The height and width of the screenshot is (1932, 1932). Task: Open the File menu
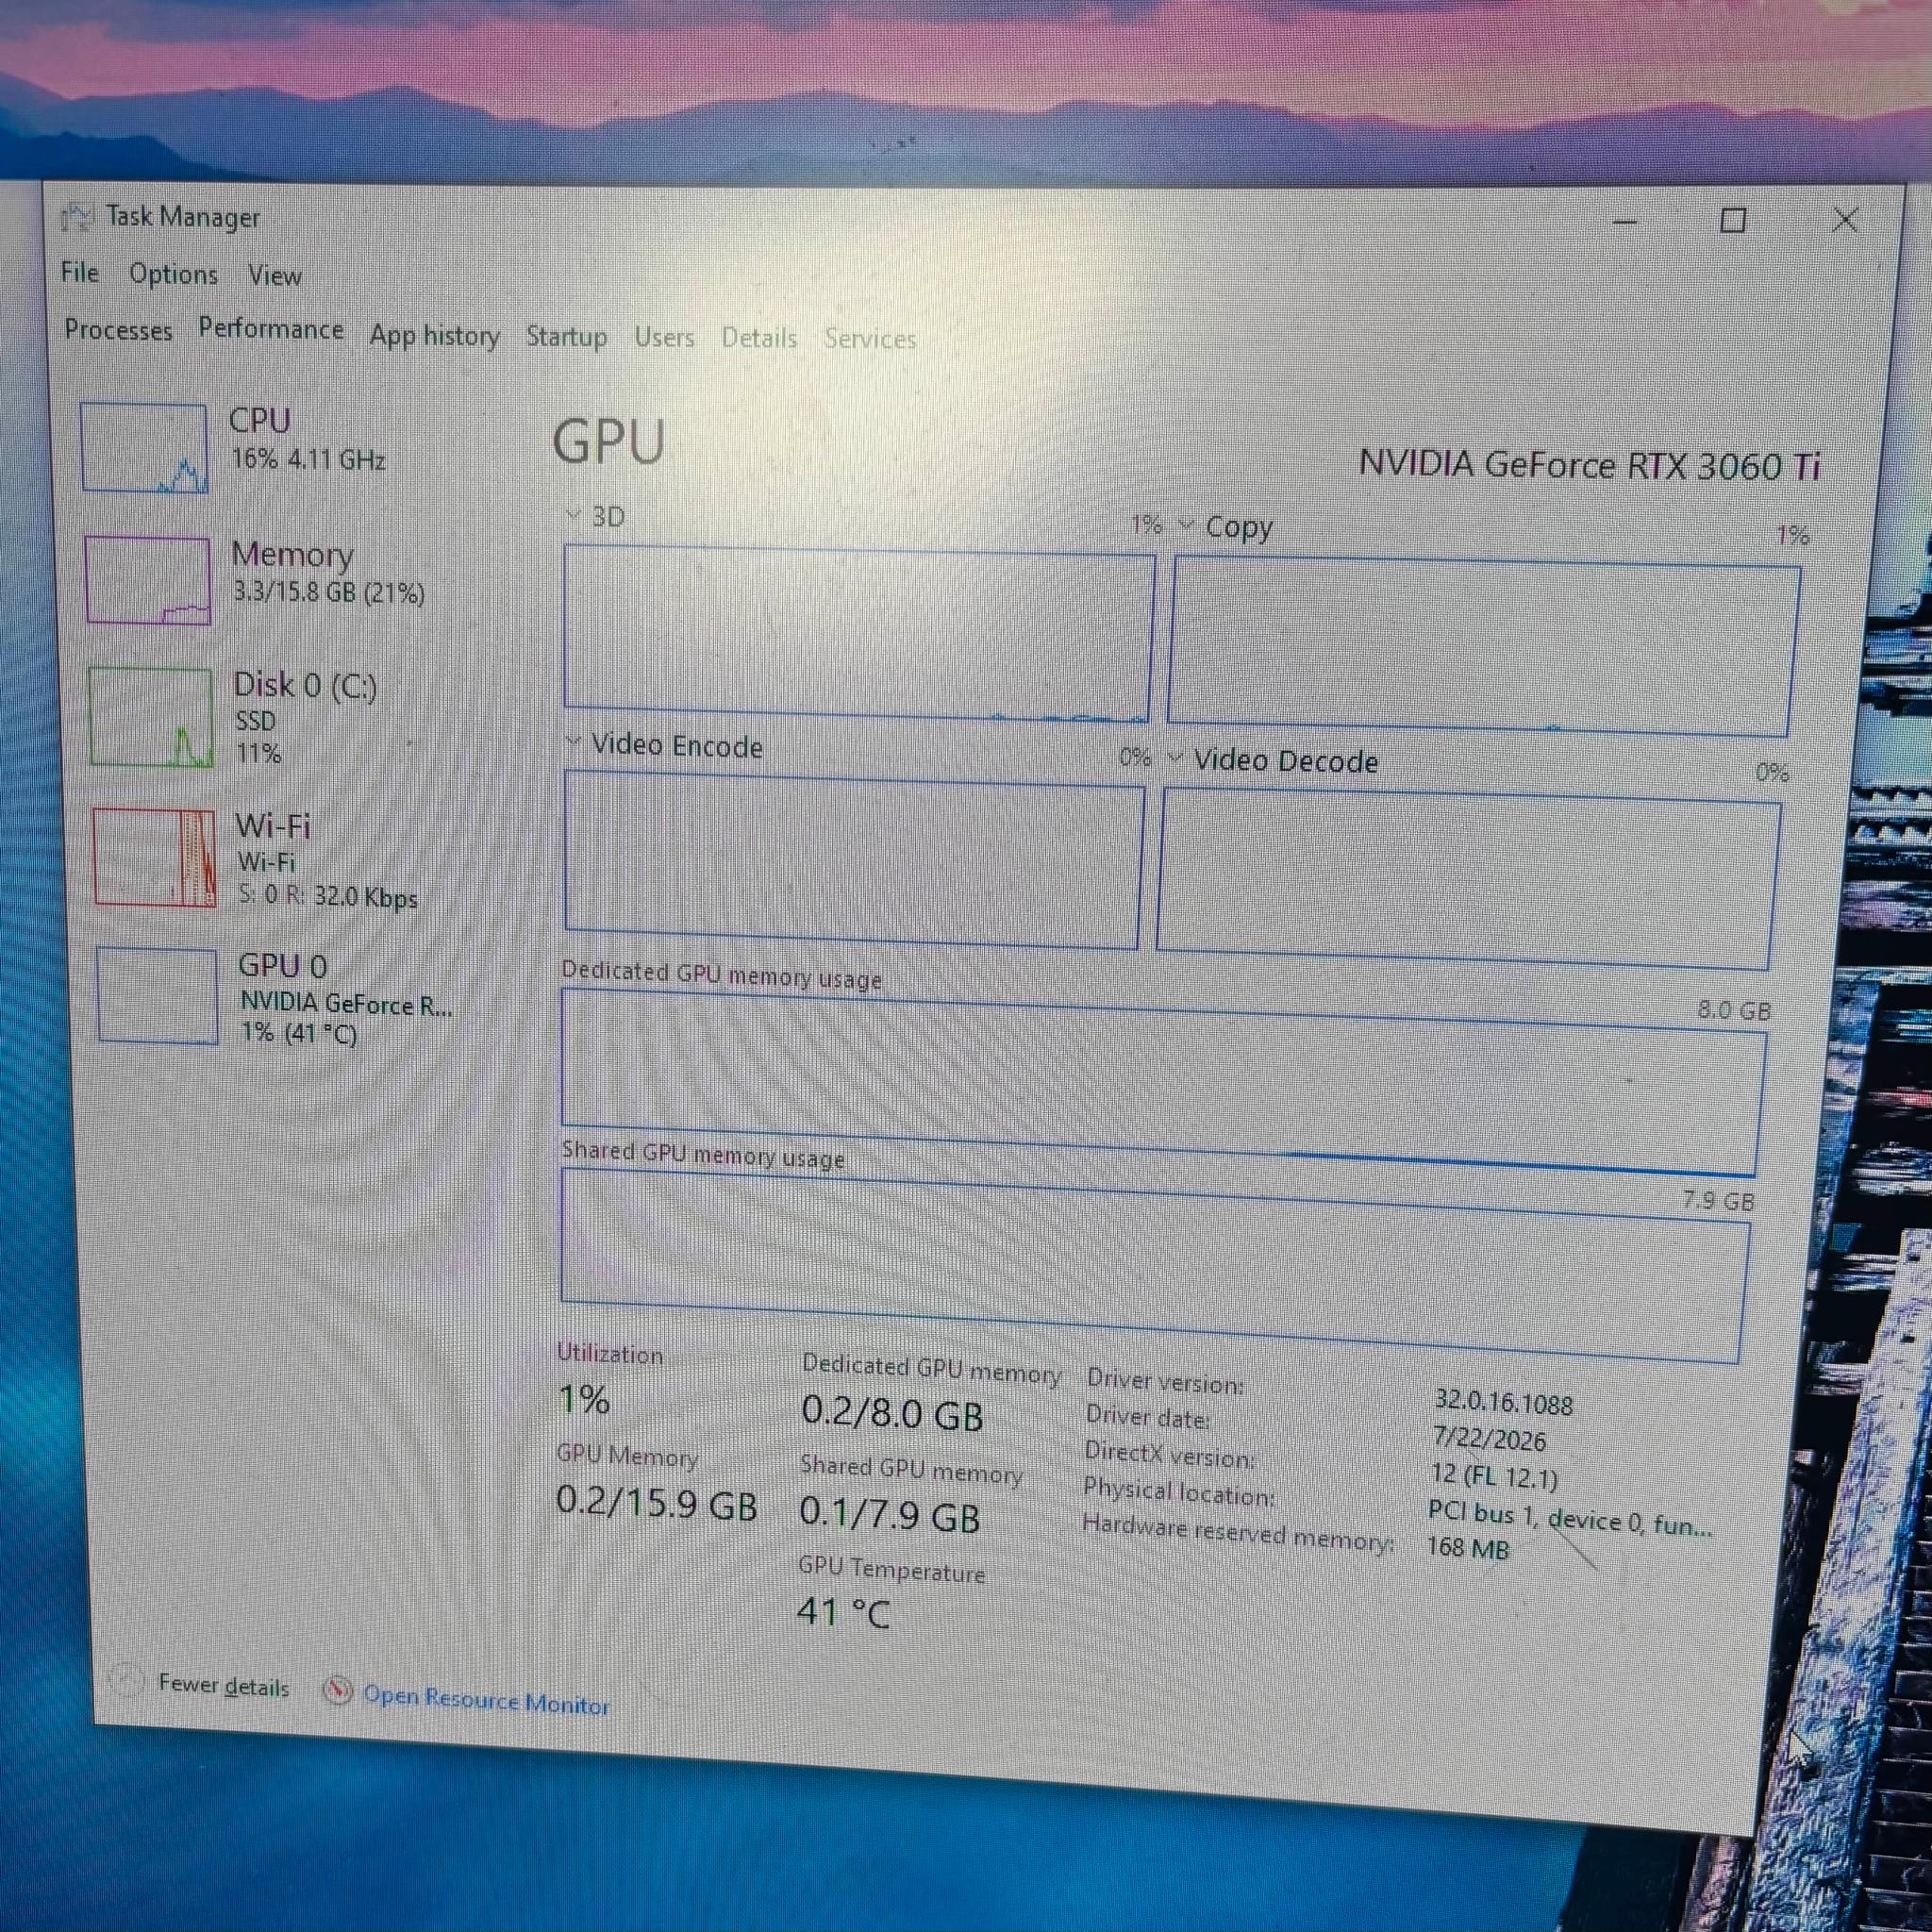coord(80,272)
